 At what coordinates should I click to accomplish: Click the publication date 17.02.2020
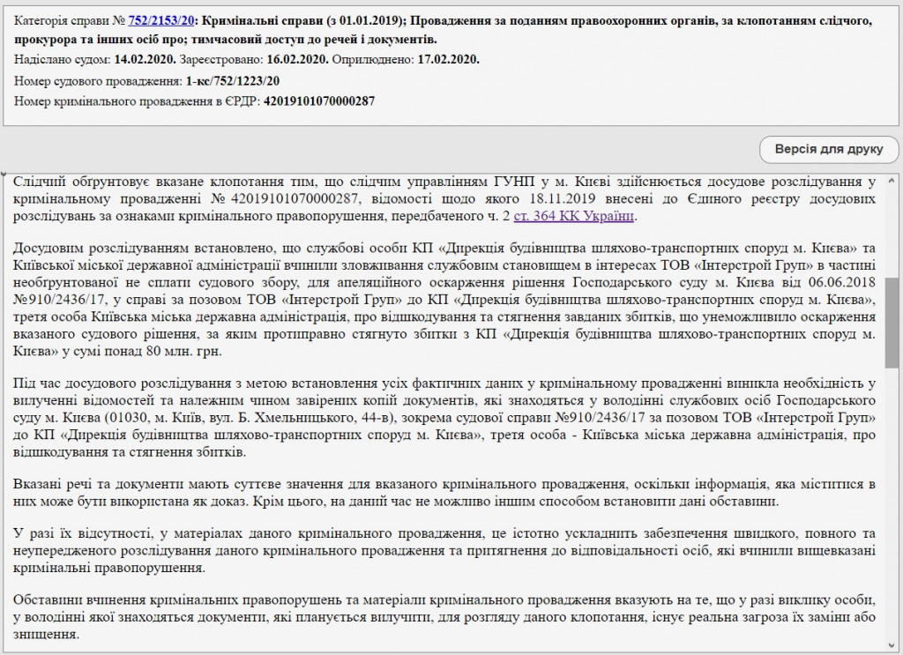(x=447, y=59)
